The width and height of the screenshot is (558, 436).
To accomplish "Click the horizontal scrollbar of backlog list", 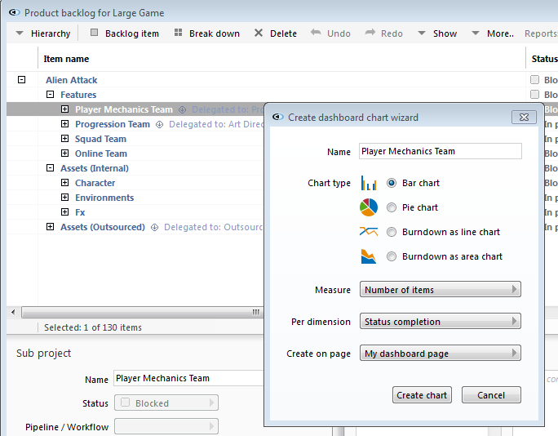I will coord(139,312).
